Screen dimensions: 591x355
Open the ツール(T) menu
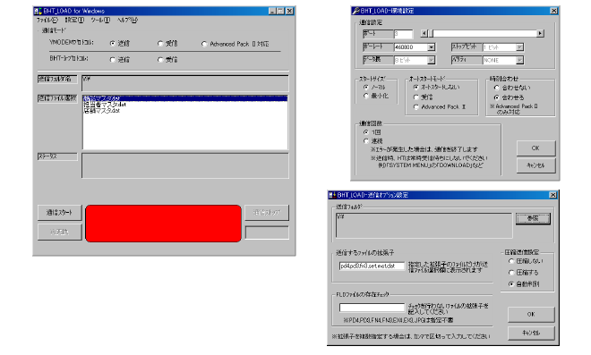point(100,20)
